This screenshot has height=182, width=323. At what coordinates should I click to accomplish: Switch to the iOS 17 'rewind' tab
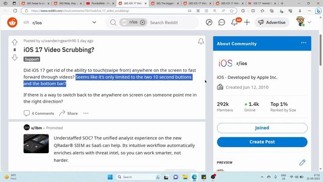262,4
